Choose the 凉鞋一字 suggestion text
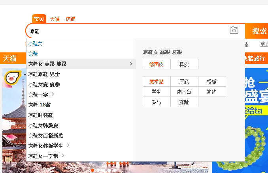Screen dimensions: 268x173 pos(38,95)
